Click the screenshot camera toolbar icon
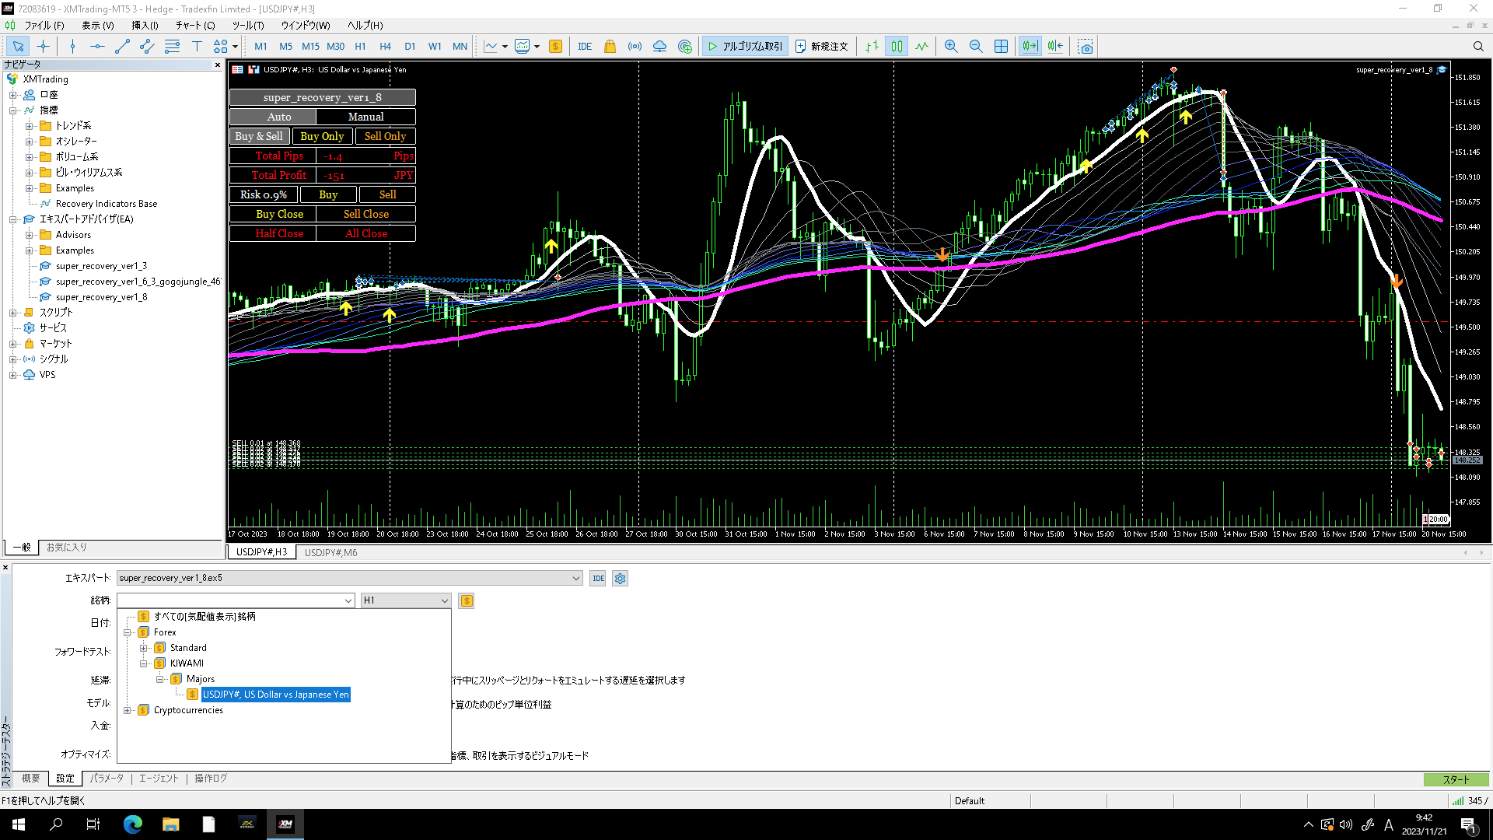 tap(1086, 47)
